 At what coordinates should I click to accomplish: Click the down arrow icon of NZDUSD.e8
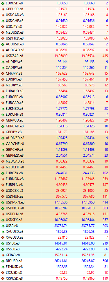[x=3, y=33]
